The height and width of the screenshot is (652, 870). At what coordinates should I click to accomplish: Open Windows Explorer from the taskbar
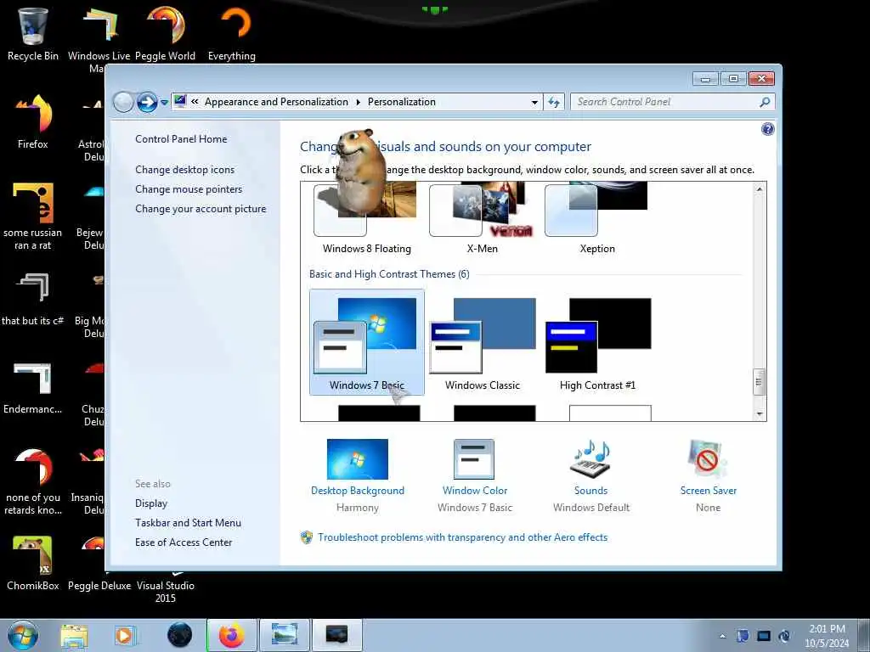[75, 635]
